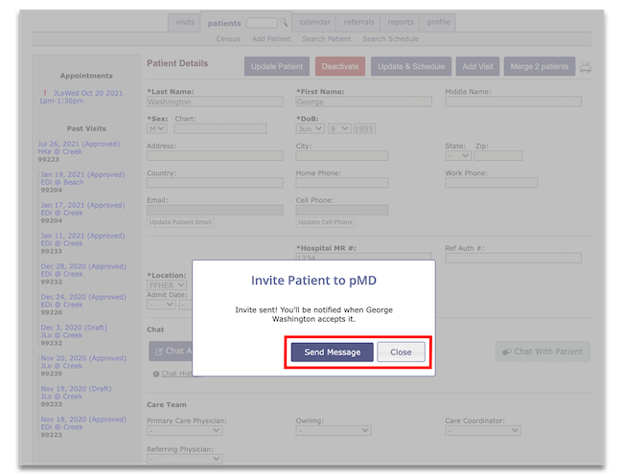Viewport: 623px width, 476px height.
Task: Click the First Name field
Action: 363,102
